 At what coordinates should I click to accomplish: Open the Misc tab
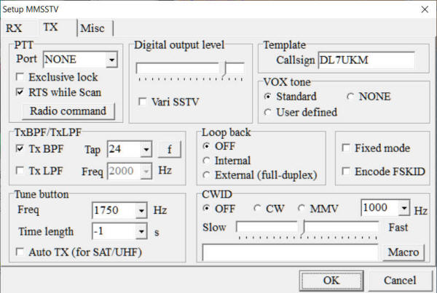(92, 28)
